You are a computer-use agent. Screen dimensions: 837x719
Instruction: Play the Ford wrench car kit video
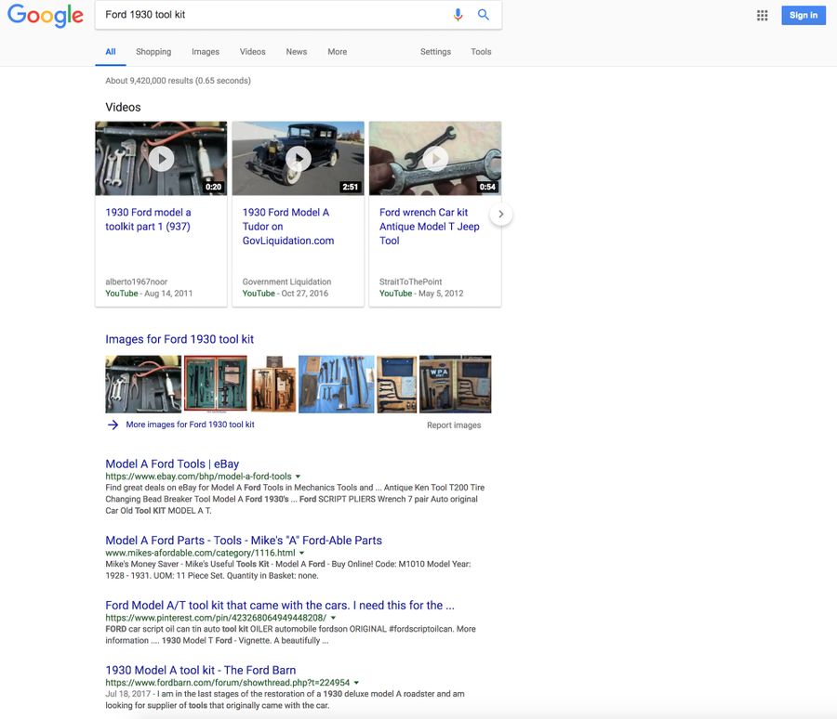click(434, 158)
